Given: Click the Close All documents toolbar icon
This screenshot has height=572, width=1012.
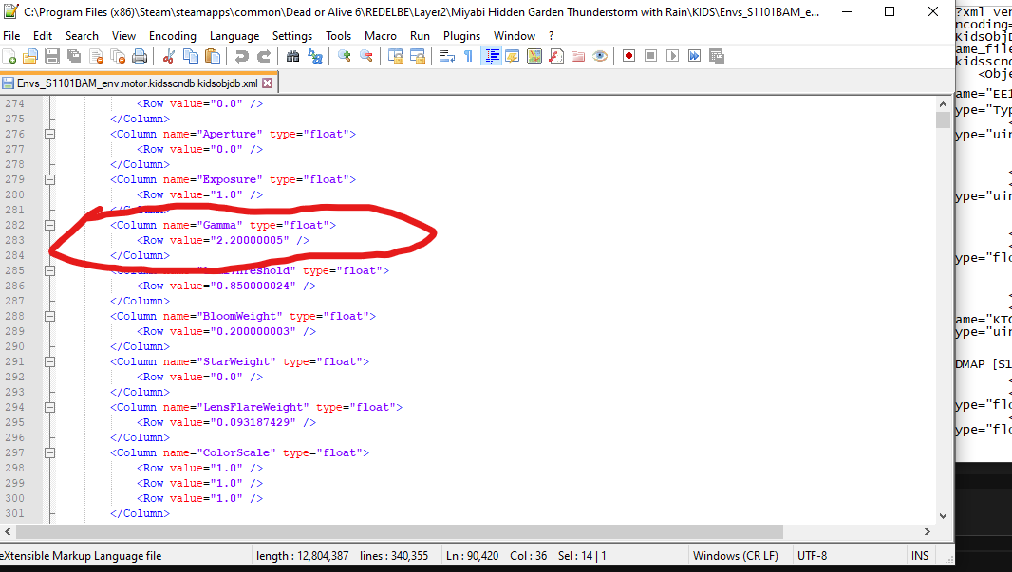Looking at the screenshot, I should tap(118, 57).
